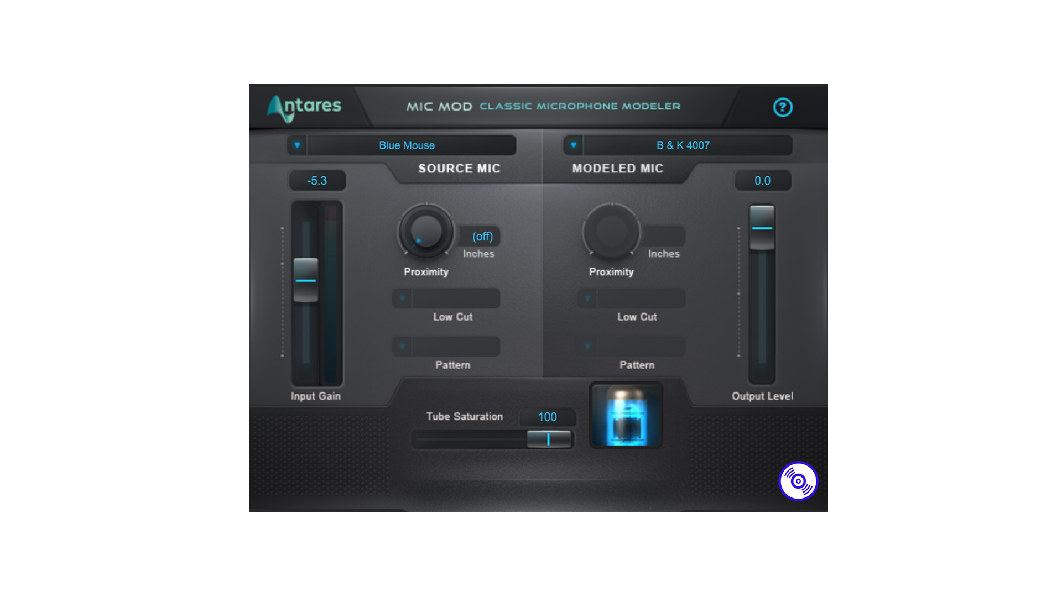Click the Source Mic proximity knob
The image size is (1062, 597).
tap(425, 235)
